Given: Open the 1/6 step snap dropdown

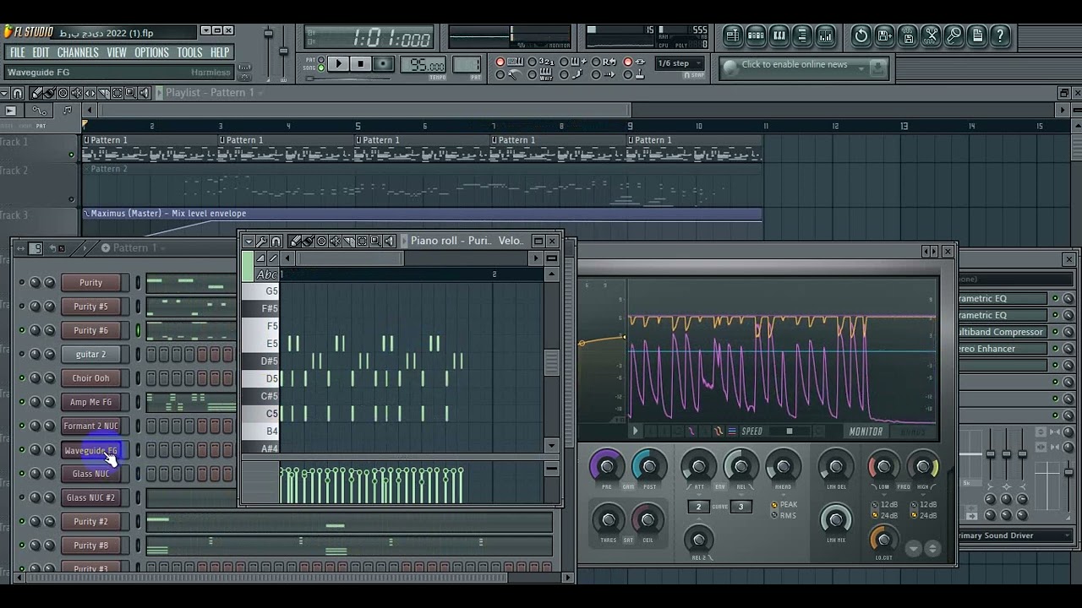Looking at the screenshot, I should click(680, 63).
